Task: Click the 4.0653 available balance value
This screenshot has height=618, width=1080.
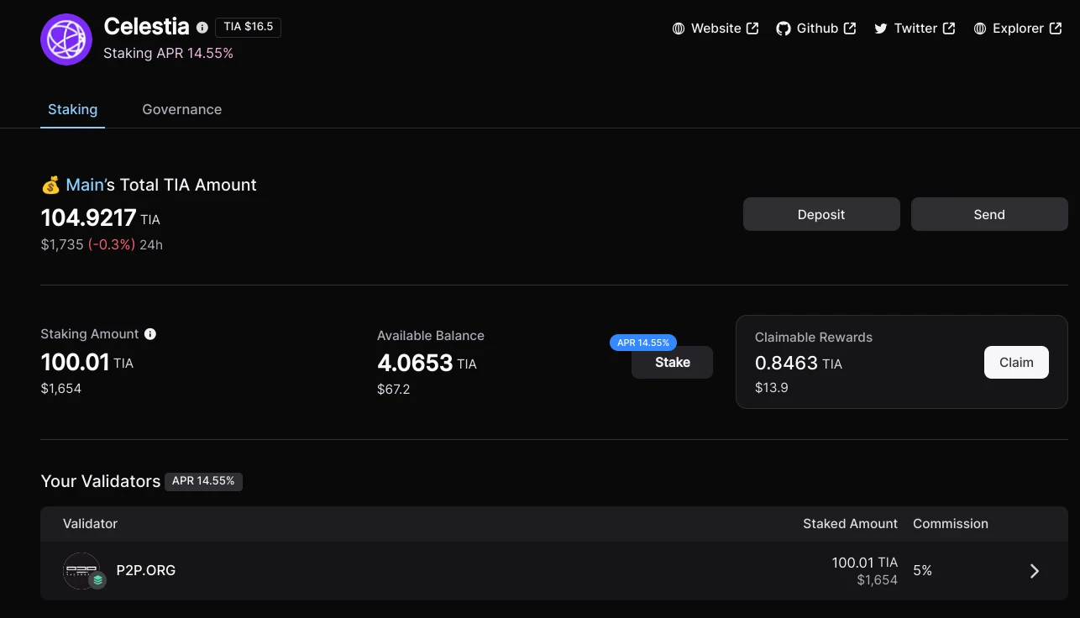Action: click(x=415, y=364)
